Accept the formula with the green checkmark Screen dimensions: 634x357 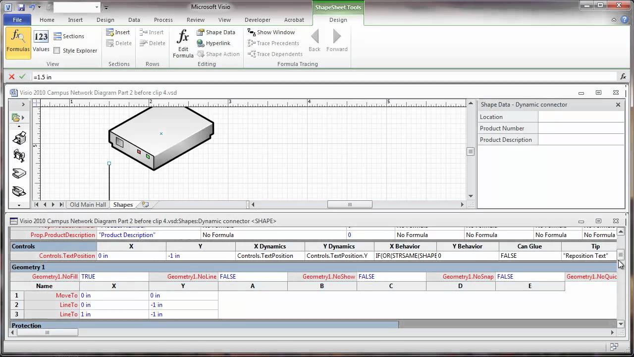pyautogui.click(x=22, y=77)
